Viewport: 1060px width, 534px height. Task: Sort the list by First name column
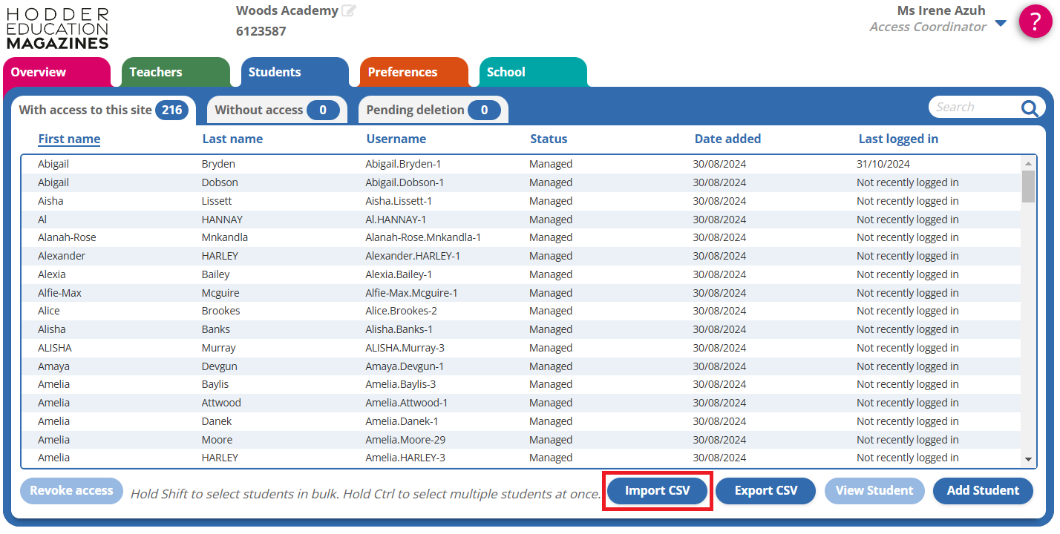click(69, 139)
